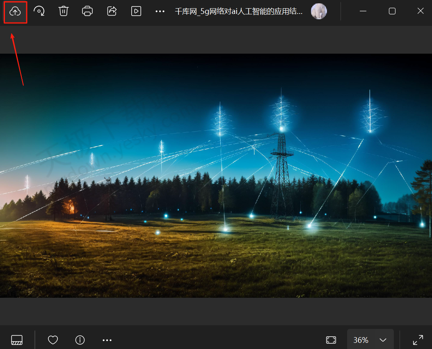Toggle the filmstrip view icon

[17, 340]
